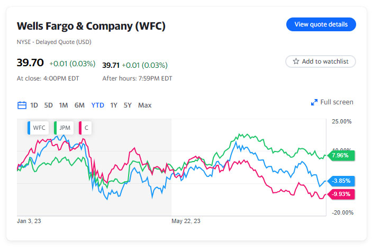Viewport: 372px width, 249px height.
Task: Click the blue -3.85% WFC value tag
Action: pyautogui.click(x=341, y=181)
